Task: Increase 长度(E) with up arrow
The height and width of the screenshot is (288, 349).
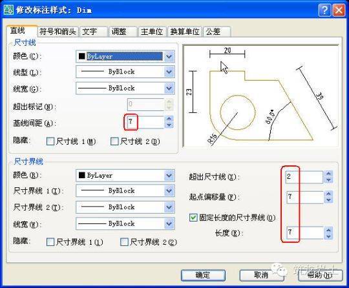Action: point(328,229)
